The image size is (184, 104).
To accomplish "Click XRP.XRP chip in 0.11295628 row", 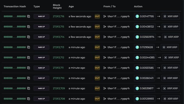I will 170,47.
